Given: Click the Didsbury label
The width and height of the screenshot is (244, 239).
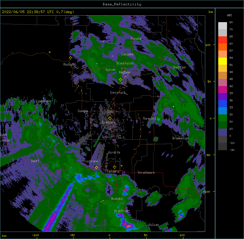Looking at the screenshot, I should (x=109, y=122).
